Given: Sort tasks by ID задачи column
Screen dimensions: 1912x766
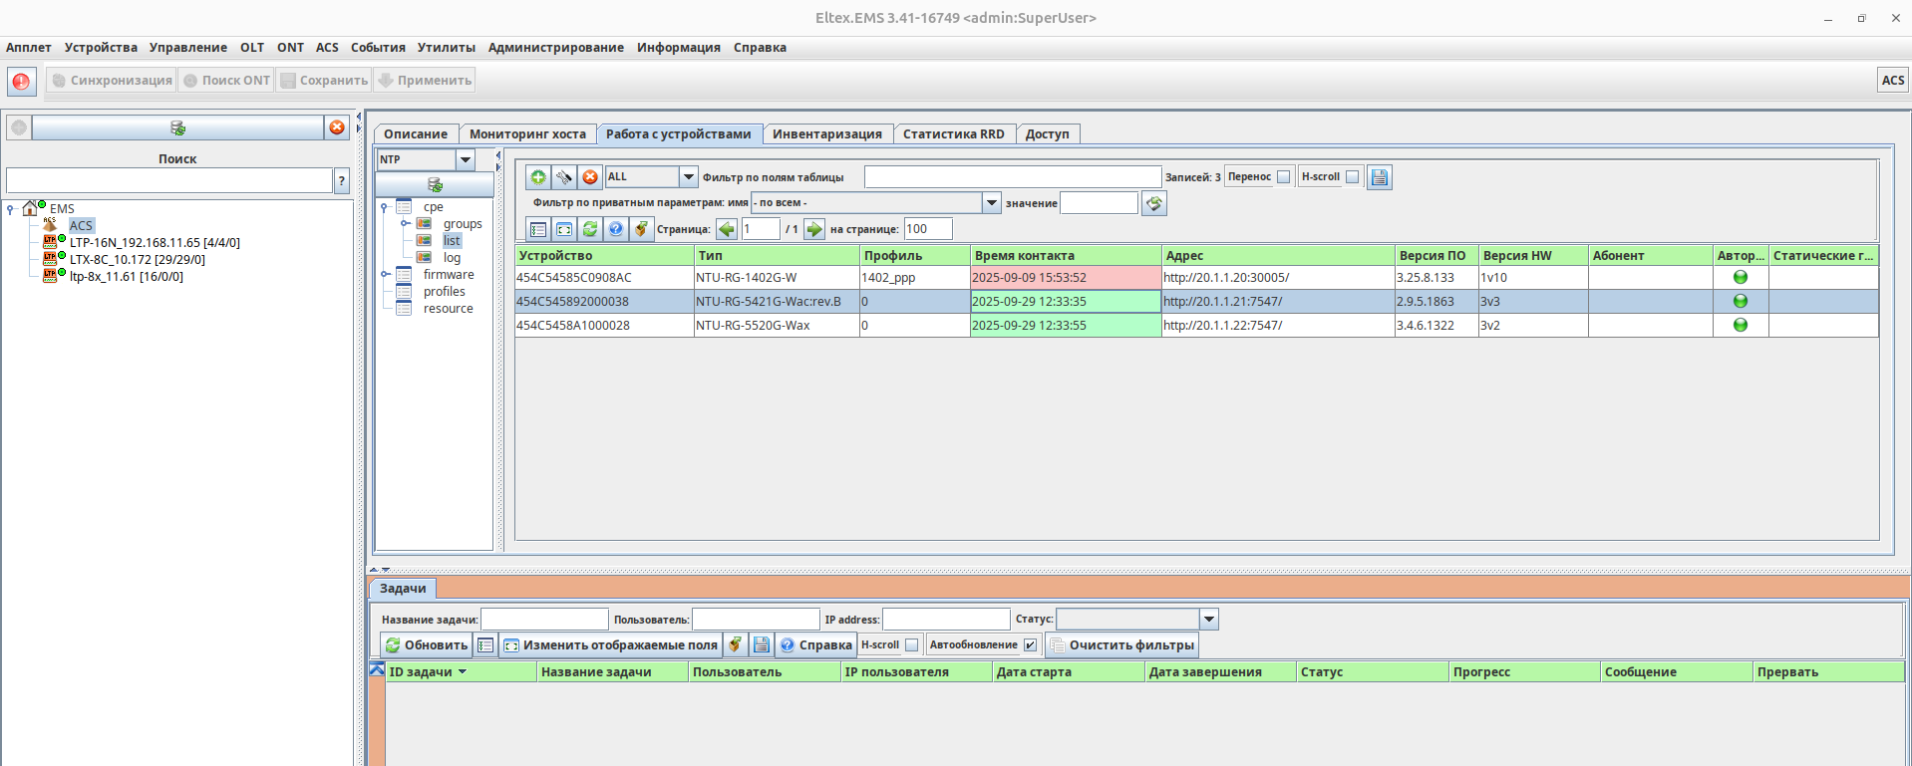Looking at the screenshot, I should point(461,672).
